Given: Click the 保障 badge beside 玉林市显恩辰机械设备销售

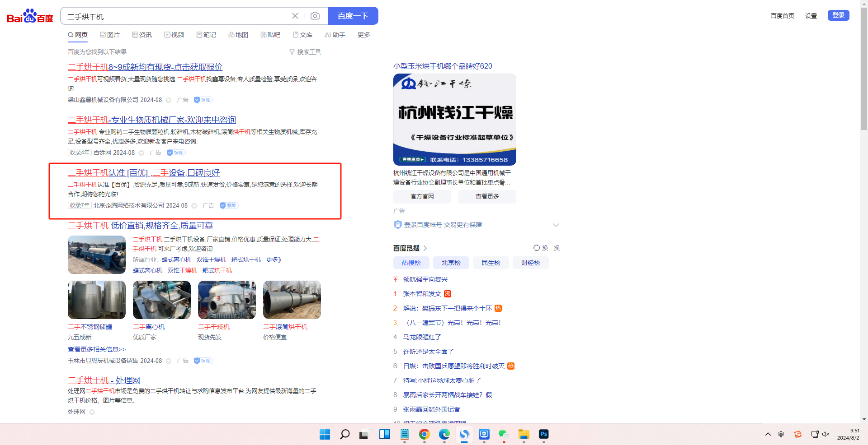Looking at the screenshot, I should (203, 361).
